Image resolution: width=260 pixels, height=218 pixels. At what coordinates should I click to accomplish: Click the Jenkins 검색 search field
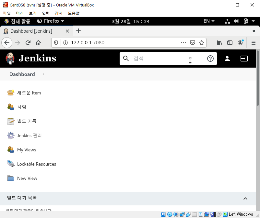click(x=168, y=59)
